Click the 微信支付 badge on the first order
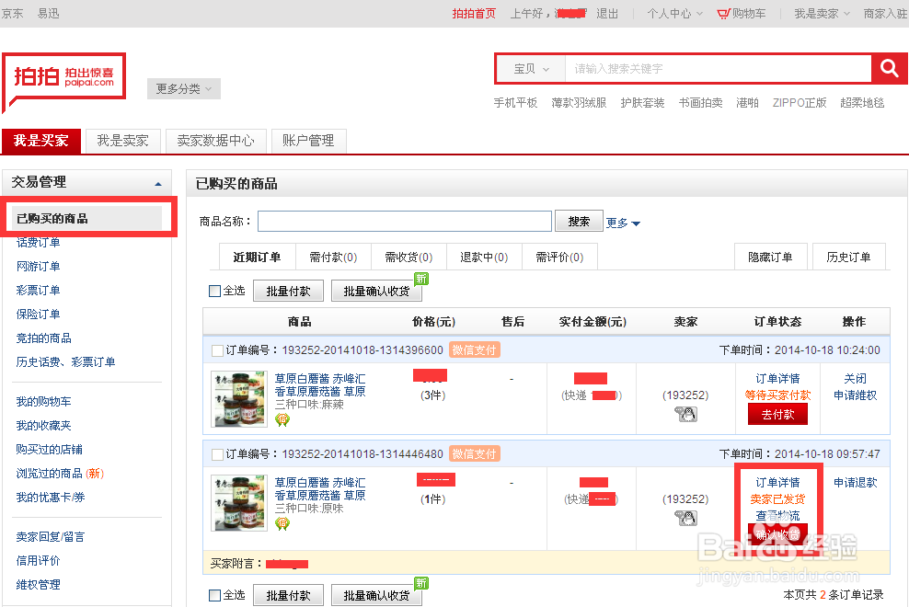 click(x=475, y=349)
